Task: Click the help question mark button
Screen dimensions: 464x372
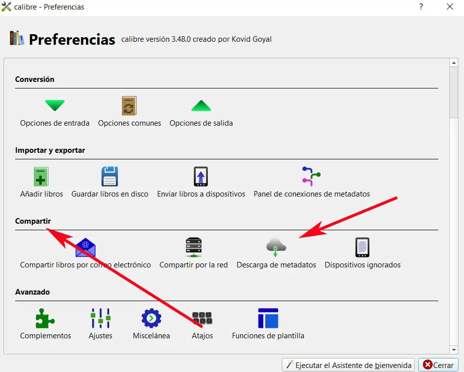Action: [421, 7]
